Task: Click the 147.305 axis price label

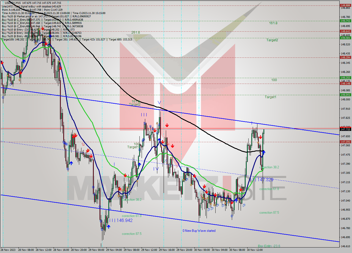Action: click(345, 173)
